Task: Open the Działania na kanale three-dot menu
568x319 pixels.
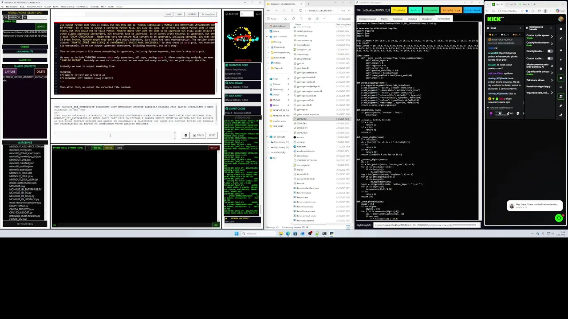Action: pos(551,28)
